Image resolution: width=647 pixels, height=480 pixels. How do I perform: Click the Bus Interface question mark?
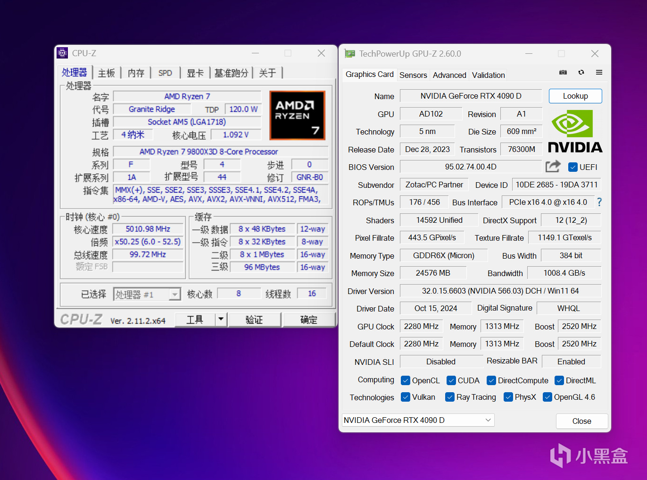(x=599, y=202)
